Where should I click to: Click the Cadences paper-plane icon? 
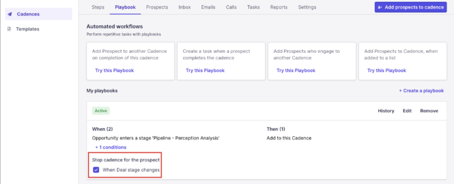pyautogui.click(x=10, y=14)
